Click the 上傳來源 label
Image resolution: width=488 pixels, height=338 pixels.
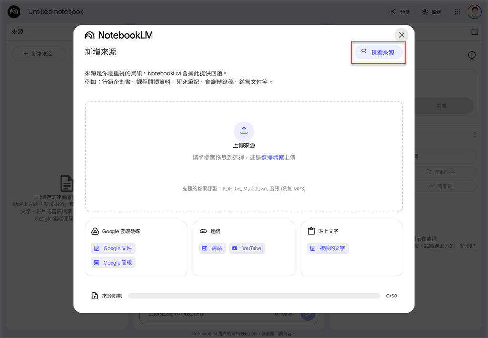pos(244,146)
